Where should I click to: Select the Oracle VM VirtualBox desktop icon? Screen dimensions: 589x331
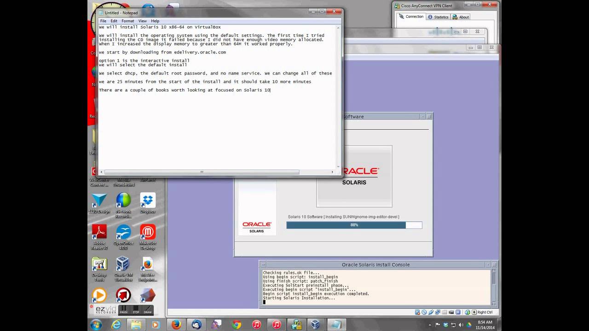coord(123,269)
